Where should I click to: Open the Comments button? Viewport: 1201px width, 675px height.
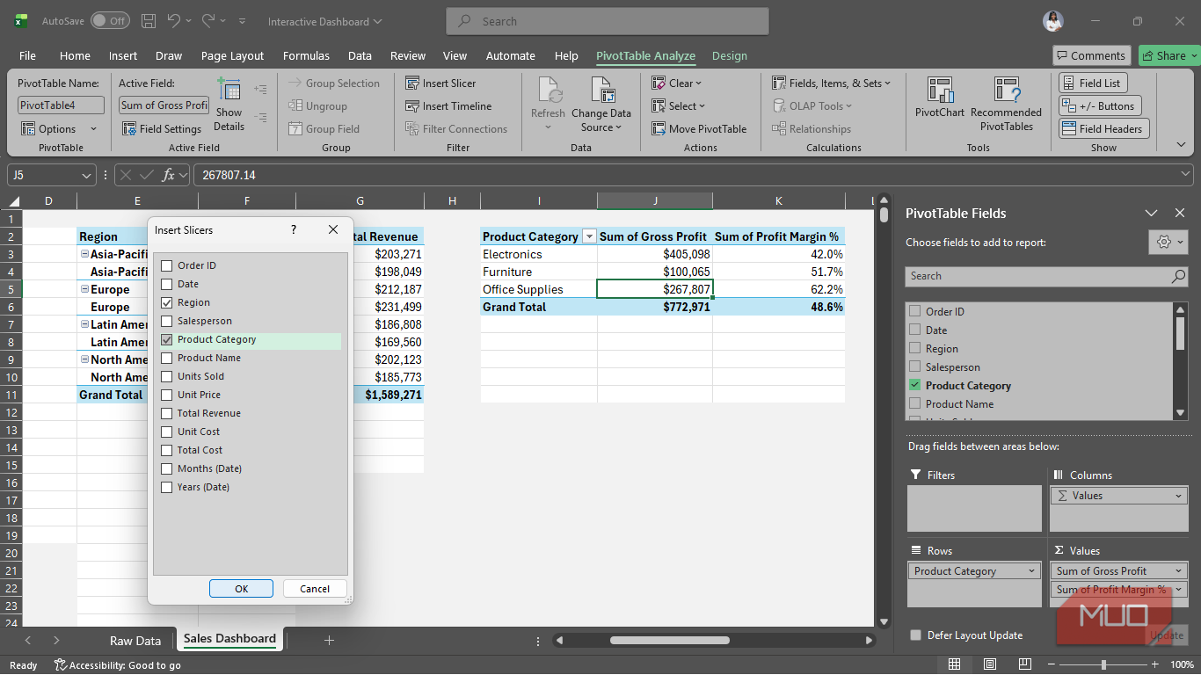[1091, 55]
